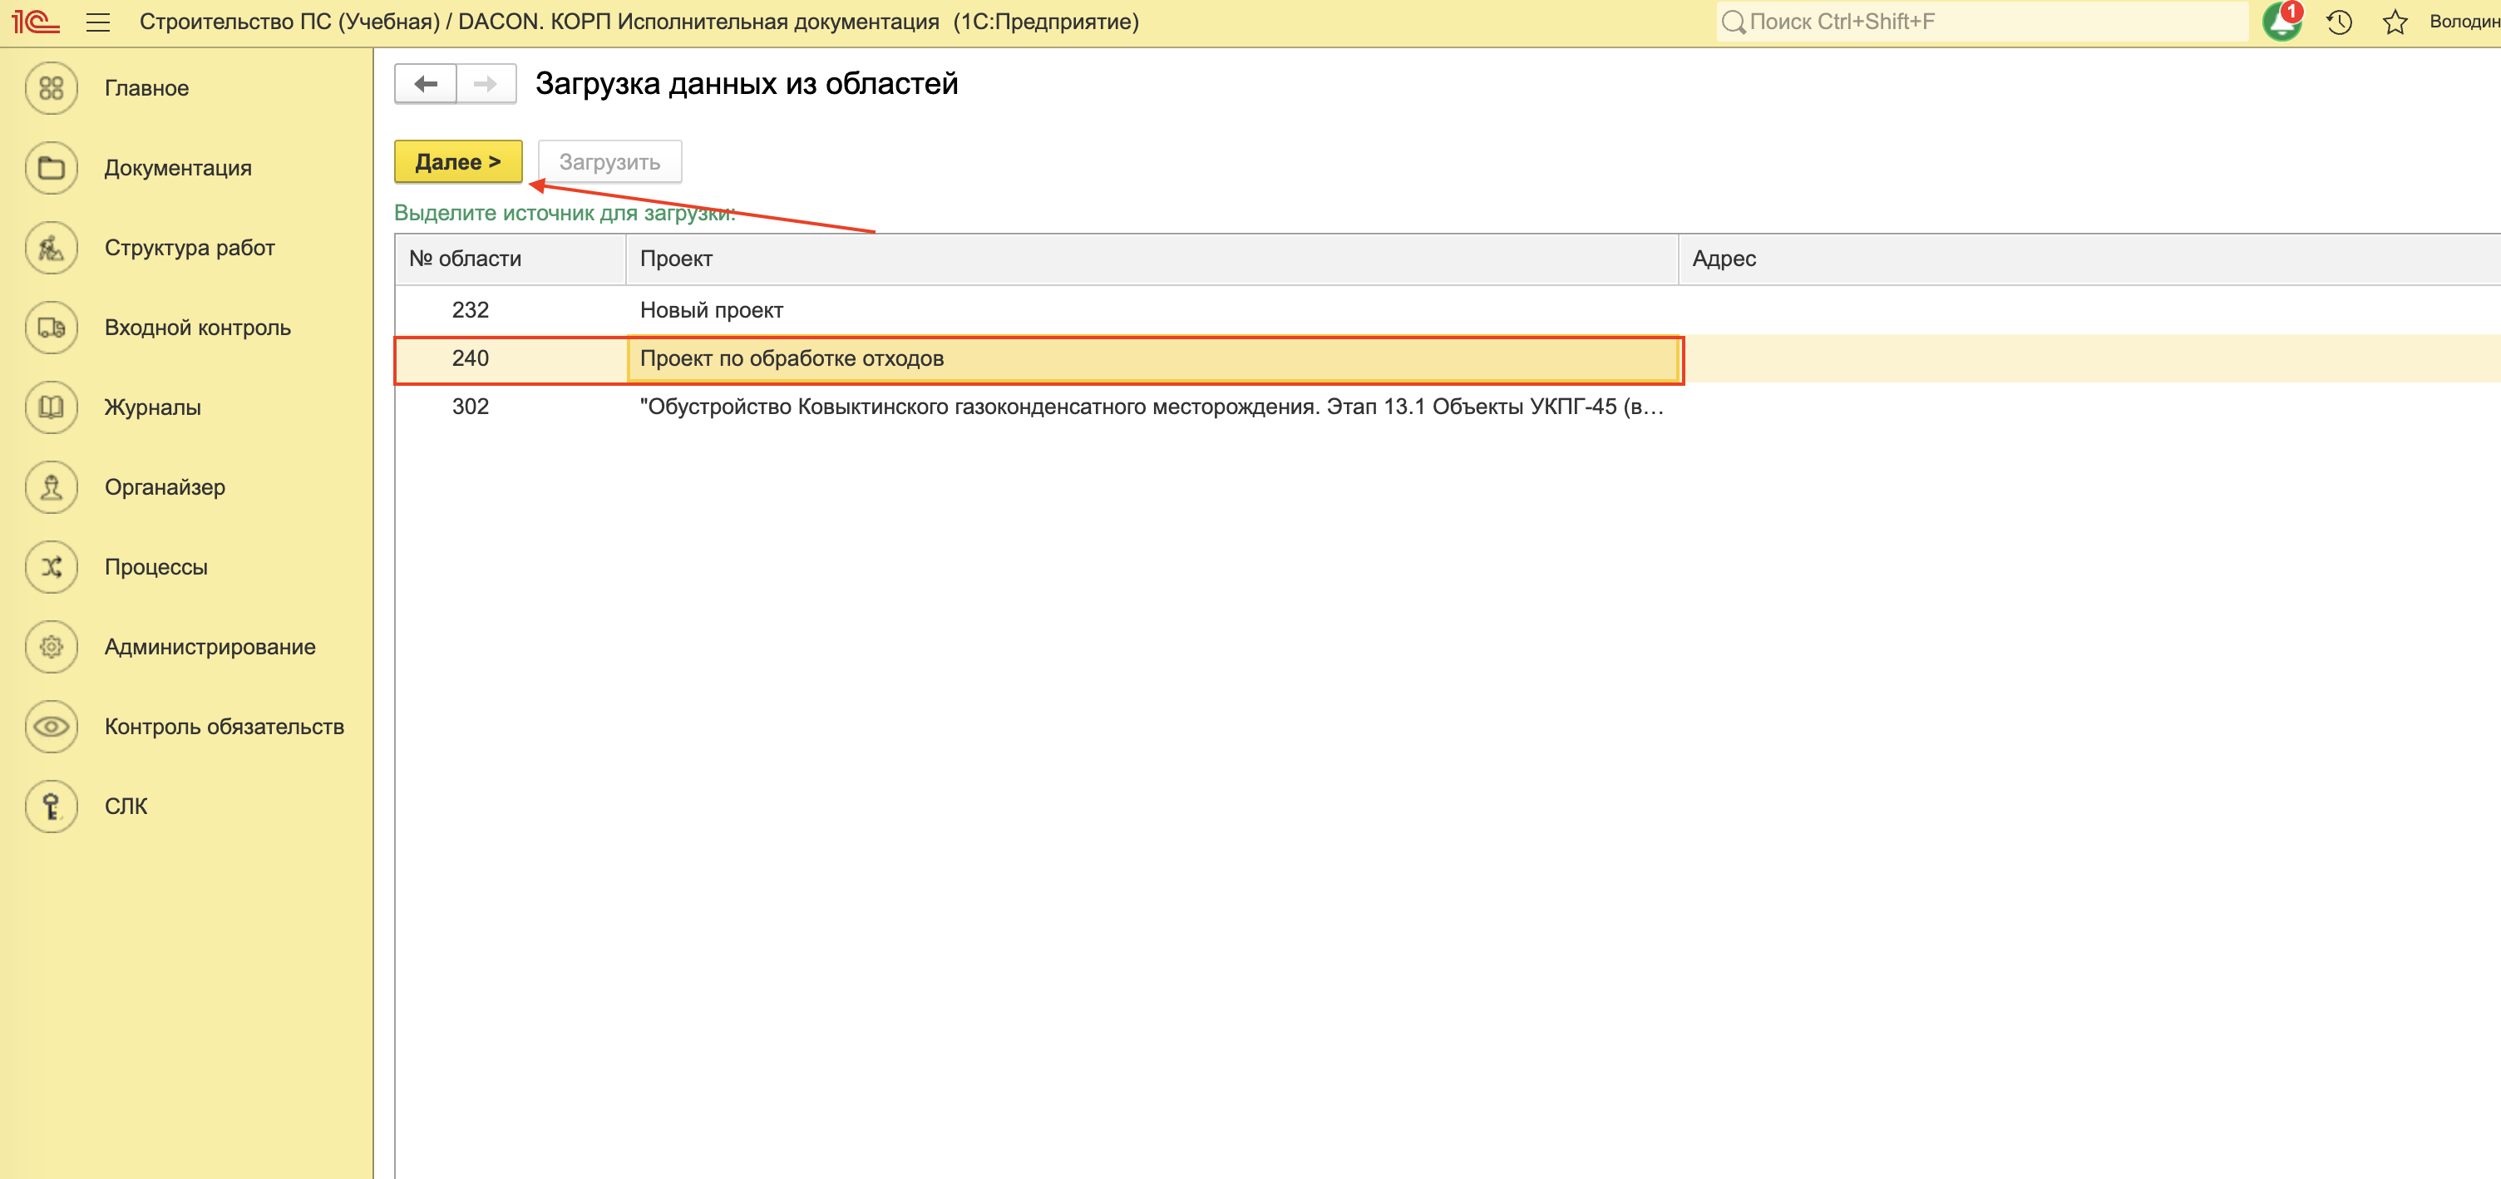Click in the Поиск search field
2501x1179 pixels.
(1981, 22)
